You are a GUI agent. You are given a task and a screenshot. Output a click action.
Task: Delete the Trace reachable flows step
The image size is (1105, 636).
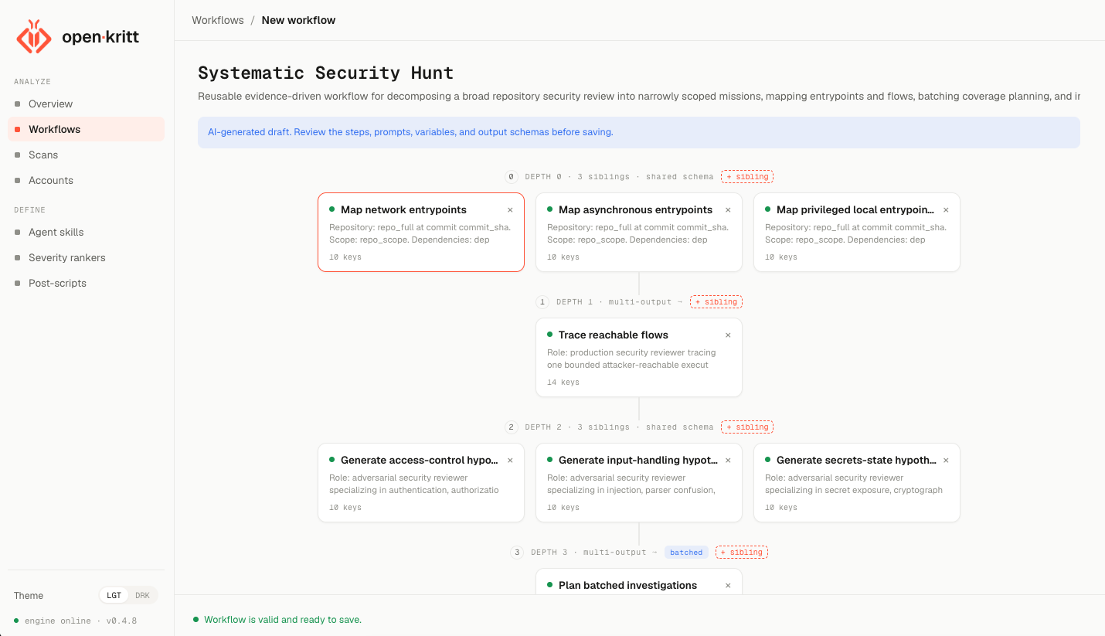(728, 335)
